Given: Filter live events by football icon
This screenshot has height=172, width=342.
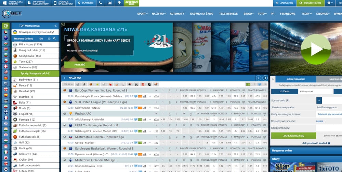Looking at the screenshot, I should point(78,84).
